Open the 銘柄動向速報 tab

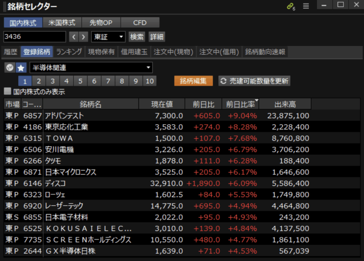click(x=265, y=52)
